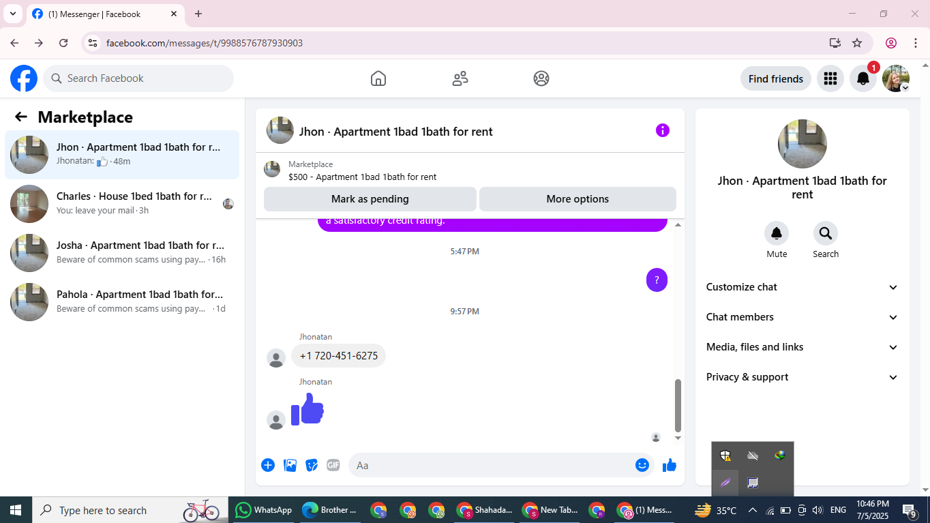Click the address bar URL
This screenshot has height=523, width=930.
pyautogui.click(x=205, y=43)
